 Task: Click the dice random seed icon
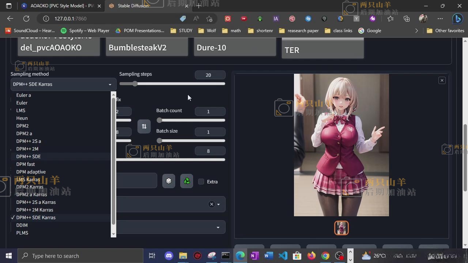tap(169, 181)
